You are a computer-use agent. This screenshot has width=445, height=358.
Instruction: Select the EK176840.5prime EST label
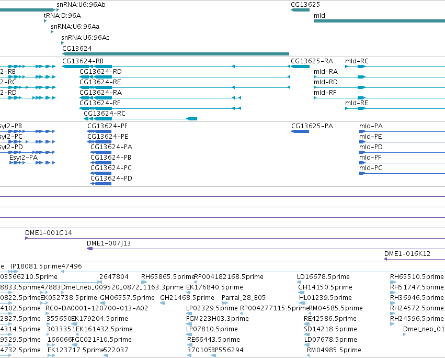pyautogui.click(x=214, y=287)
